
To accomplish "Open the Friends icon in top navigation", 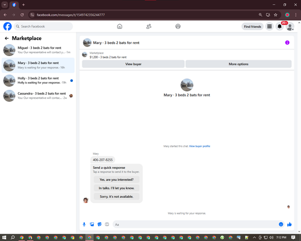I will pyautogui.click(x=149, y=27).
